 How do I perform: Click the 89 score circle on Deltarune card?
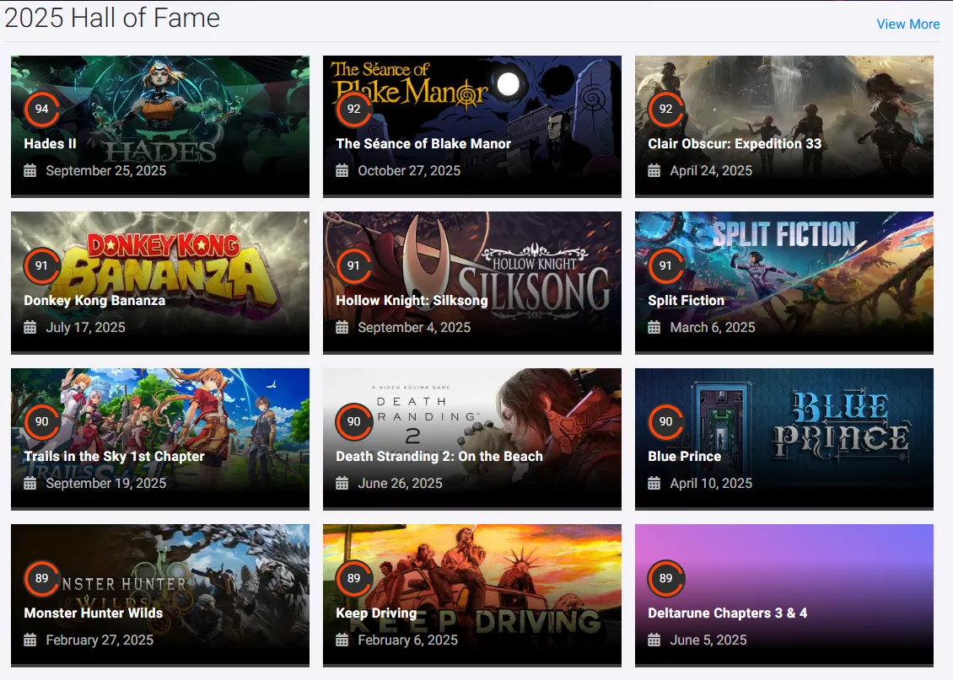coord(665,579)
